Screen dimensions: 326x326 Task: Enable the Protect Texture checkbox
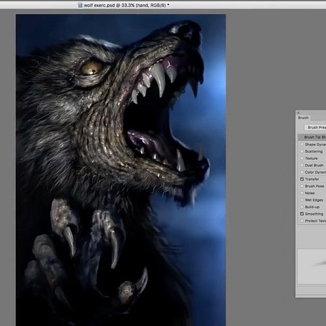(x=302, y=221)
